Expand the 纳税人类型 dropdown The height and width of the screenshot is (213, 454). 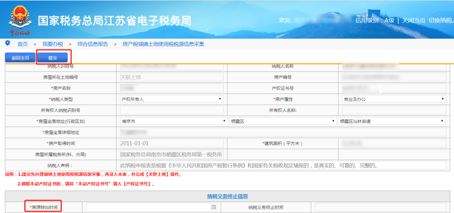172,99
